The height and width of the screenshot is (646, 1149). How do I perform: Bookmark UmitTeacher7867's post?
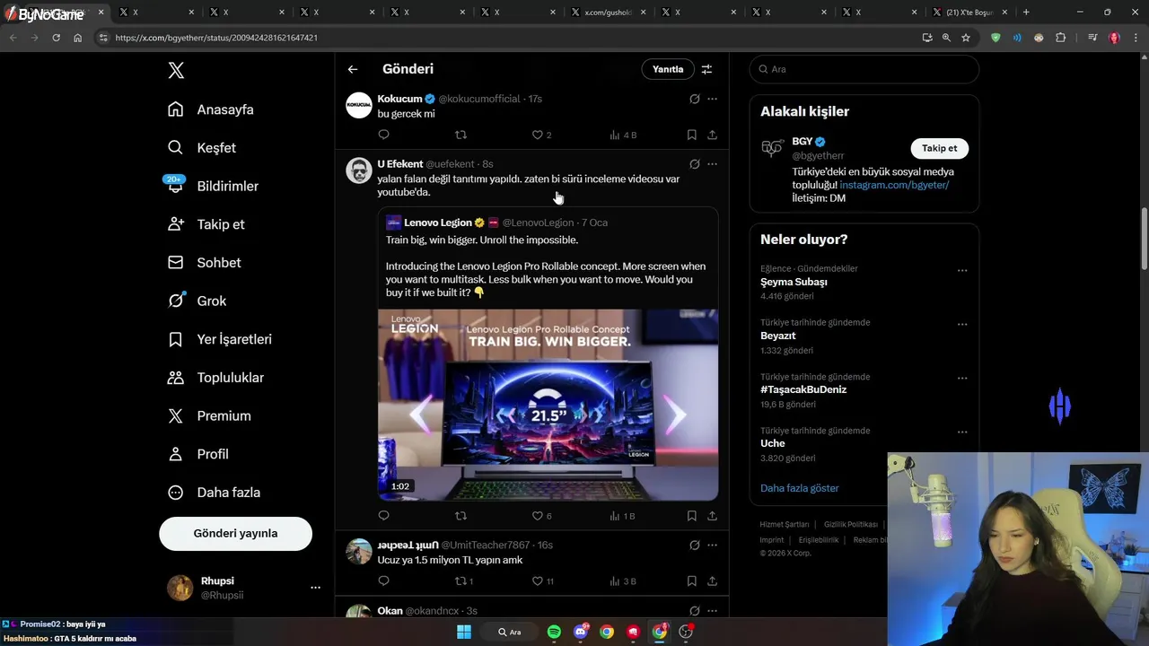691,581
